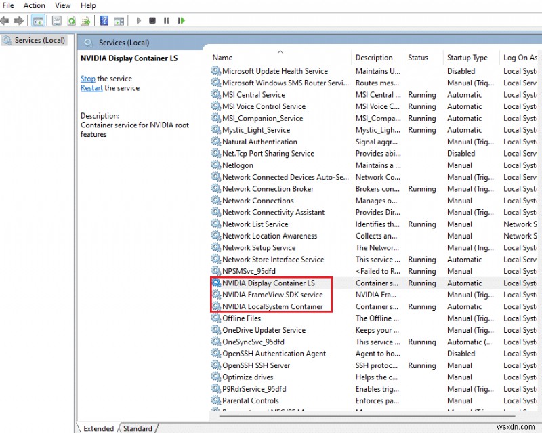Viewport: 542px width, 433px height.
Task: Click gear icon beside Offline Files
Action: pyautogui.click(x=216, y=318)
